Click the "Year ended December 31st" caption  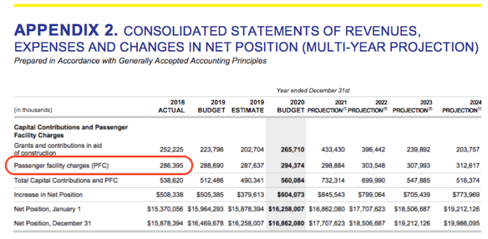tap(313, 91)
